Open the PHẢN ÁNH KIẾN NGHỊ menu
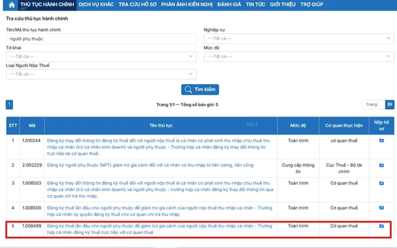The width and height of the screenshot is (397, 248). coord(187,4)
